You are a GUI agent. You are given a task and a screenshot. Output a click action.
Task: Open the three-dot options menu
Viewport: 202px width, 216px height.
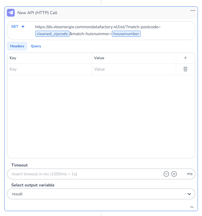193,11
